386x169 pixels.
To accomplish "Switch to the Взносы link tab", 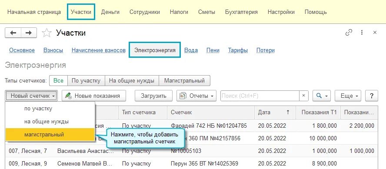I will 53,50.
